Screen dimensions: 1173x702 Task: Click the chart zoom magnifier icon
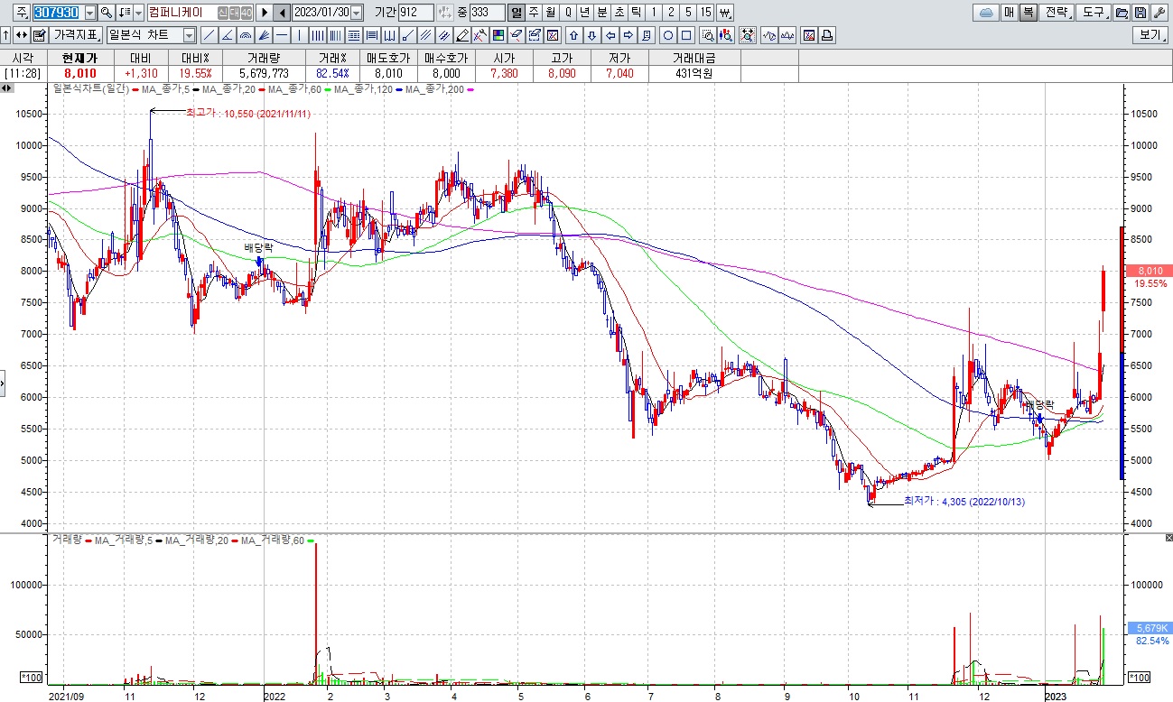pos(708,35)
